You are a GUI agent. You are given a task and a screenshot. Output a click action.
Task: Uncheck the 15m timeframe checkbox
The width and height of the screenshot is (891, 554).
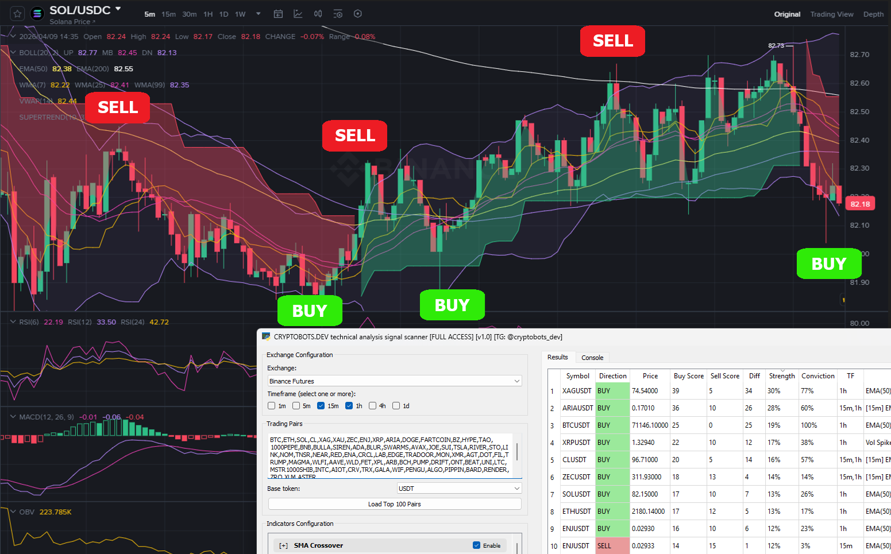(321, 406)
